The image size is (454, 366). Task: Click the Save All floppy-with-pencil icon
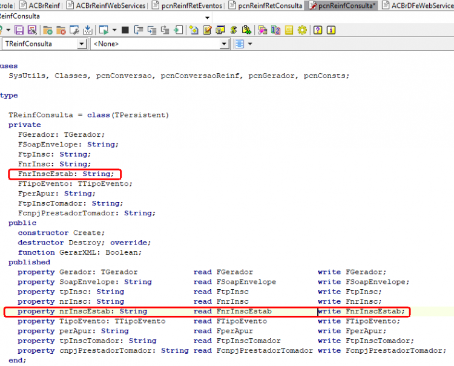click(x=32, y=30)
